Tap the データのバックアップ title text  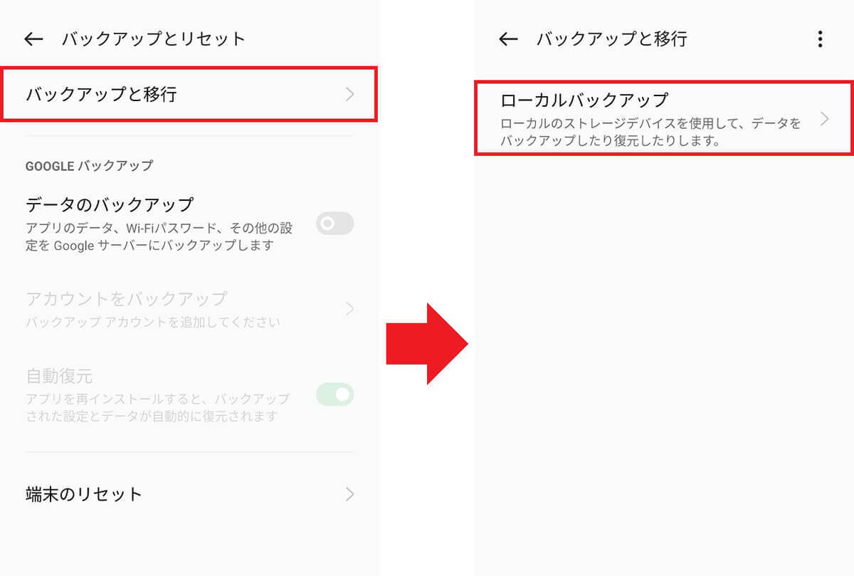pyautogui.click(x=109, y=204)
